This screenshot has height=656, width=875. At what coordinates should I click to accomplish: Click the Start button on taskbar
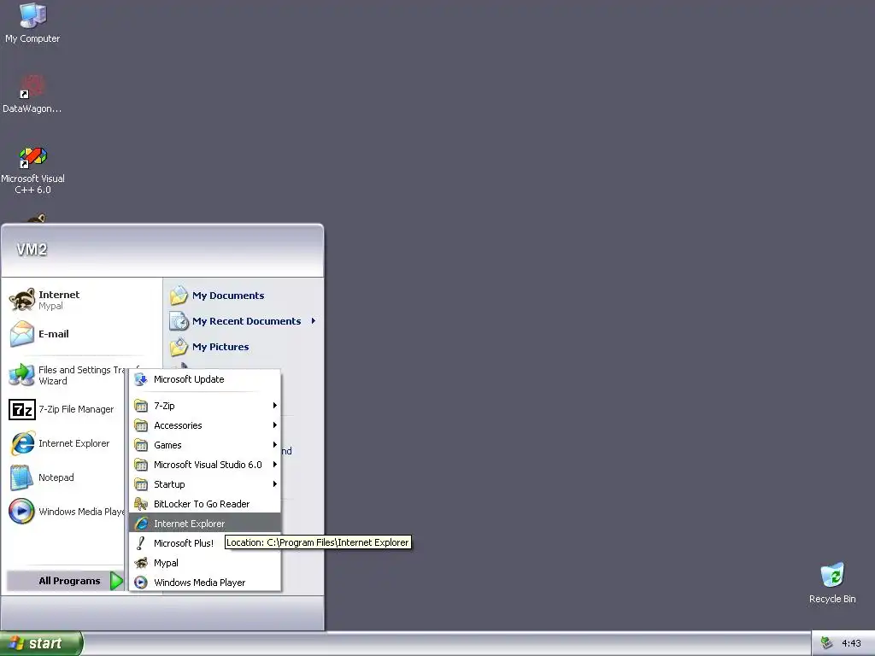pyautogui.click(x=41, y=643)
